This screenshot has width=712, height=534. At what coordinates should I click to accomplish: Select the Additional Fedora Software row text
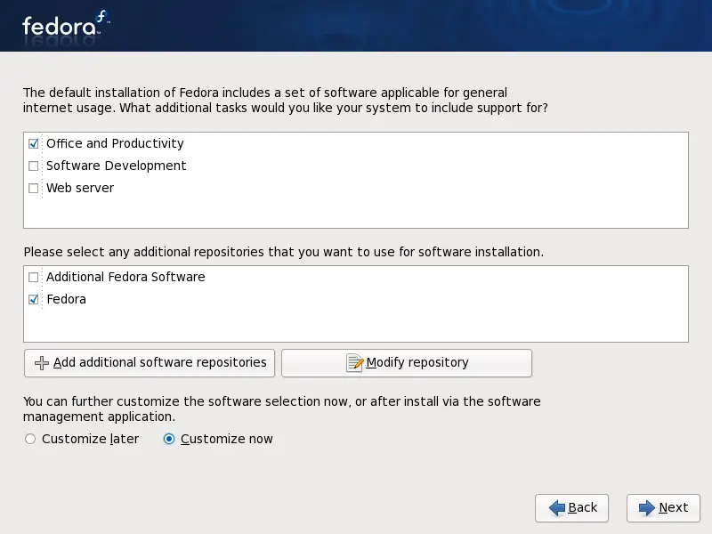tap(125, 277)
